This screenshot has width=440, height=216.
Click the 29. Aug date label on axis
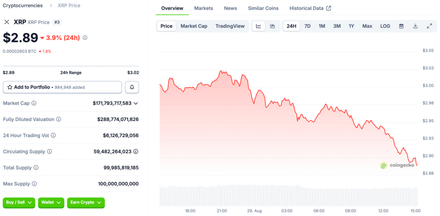coord(255,211)
